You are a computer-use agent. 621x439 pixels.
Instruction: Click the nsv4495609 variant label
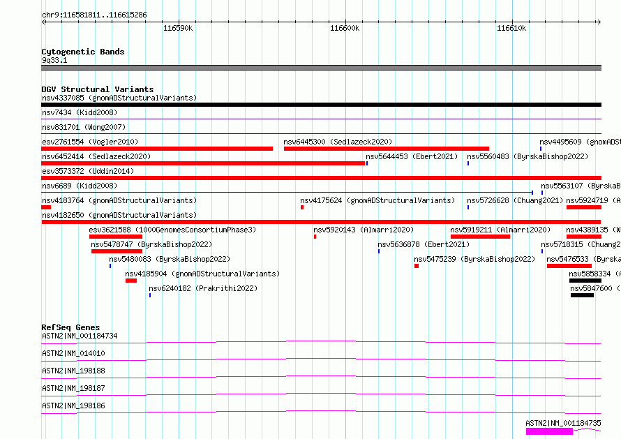point(581,142)
